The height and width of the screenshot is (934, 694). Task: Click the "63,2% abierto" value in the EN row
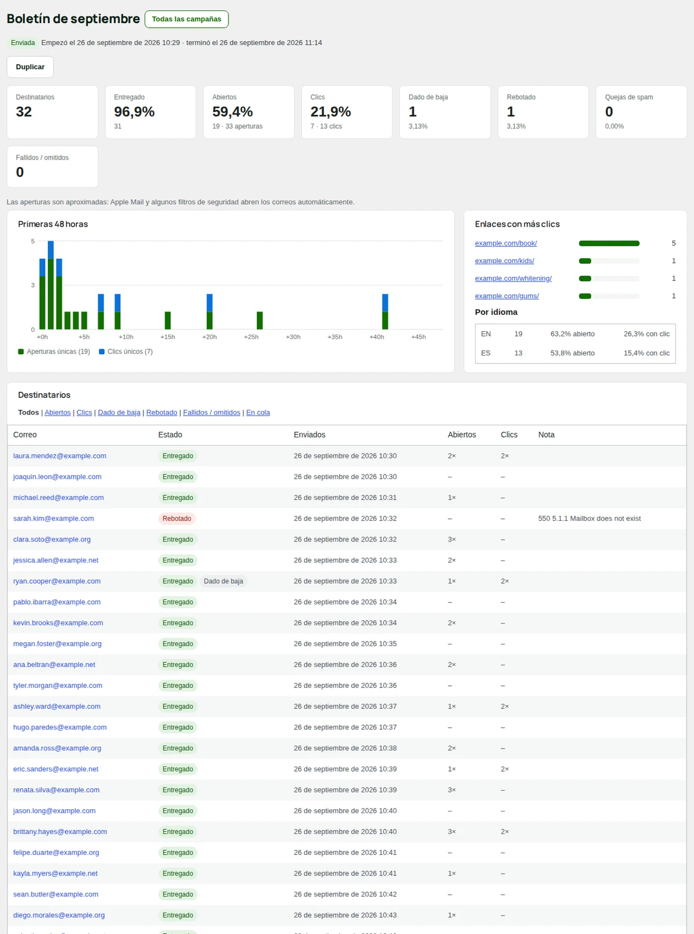[573, 334]
